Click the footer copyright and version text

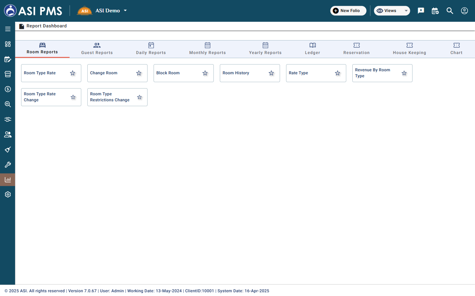click(x=137, y=291)
